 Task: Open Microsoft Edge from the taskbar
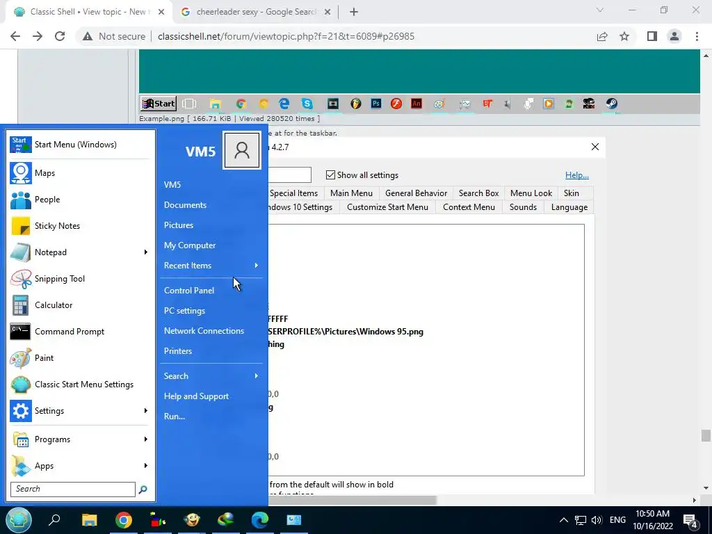pyautogui.click(x=260, y=519)
